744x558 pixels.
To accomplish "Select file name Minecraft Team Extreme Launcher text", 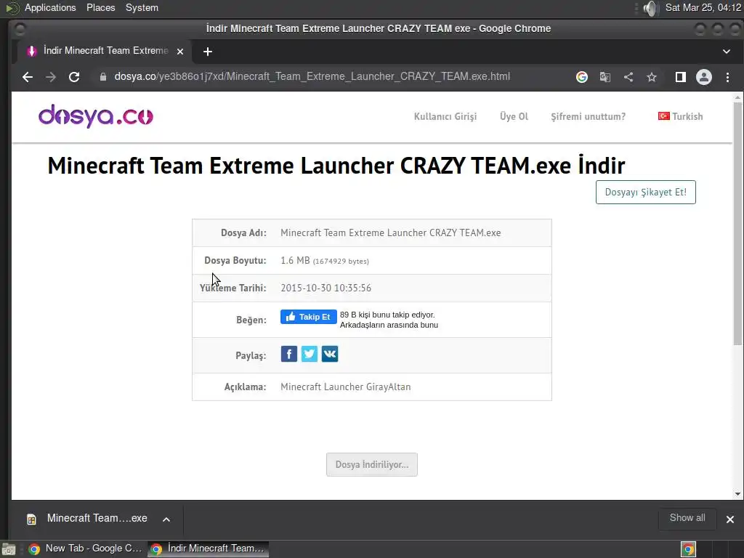I will pos(390,233).
